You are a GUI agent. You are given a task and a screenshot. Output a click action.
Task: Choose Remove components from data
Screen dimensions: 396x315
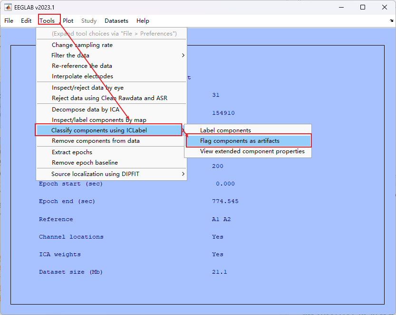(111, 141)
